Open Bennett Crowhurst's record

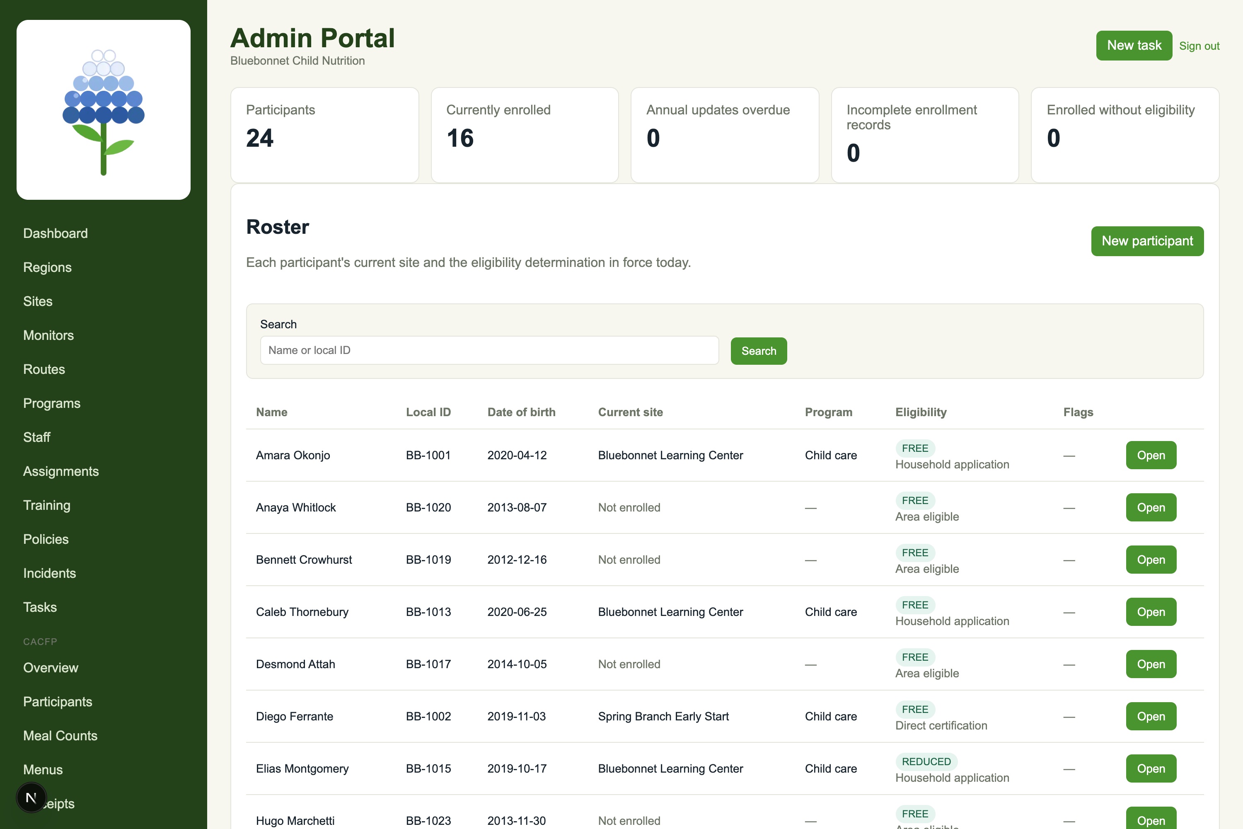(x=1151, y=559)
